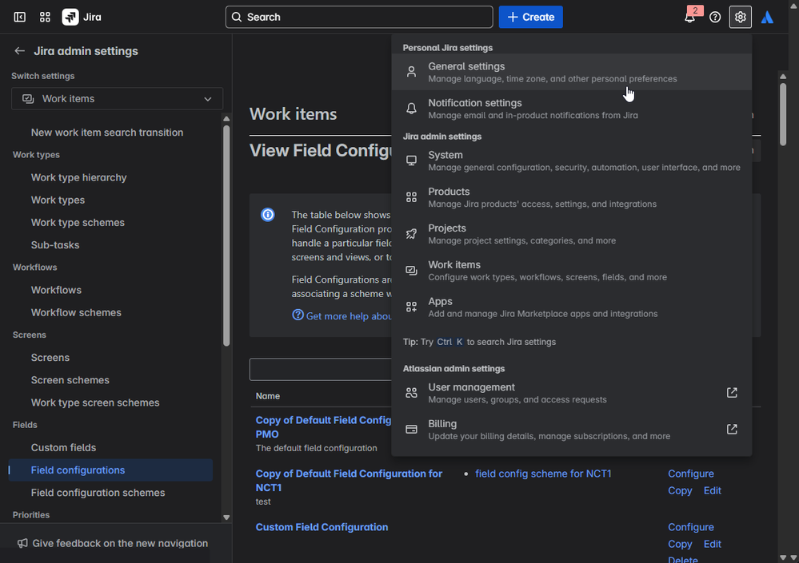Click the monitor icon next to System
The width and height of the screenshot is (799, 563).
[x=411, y=161]
